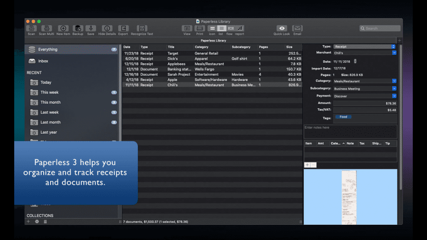
Task: Click the Search field
Action: pyautogui.click(x=380, y=28)
